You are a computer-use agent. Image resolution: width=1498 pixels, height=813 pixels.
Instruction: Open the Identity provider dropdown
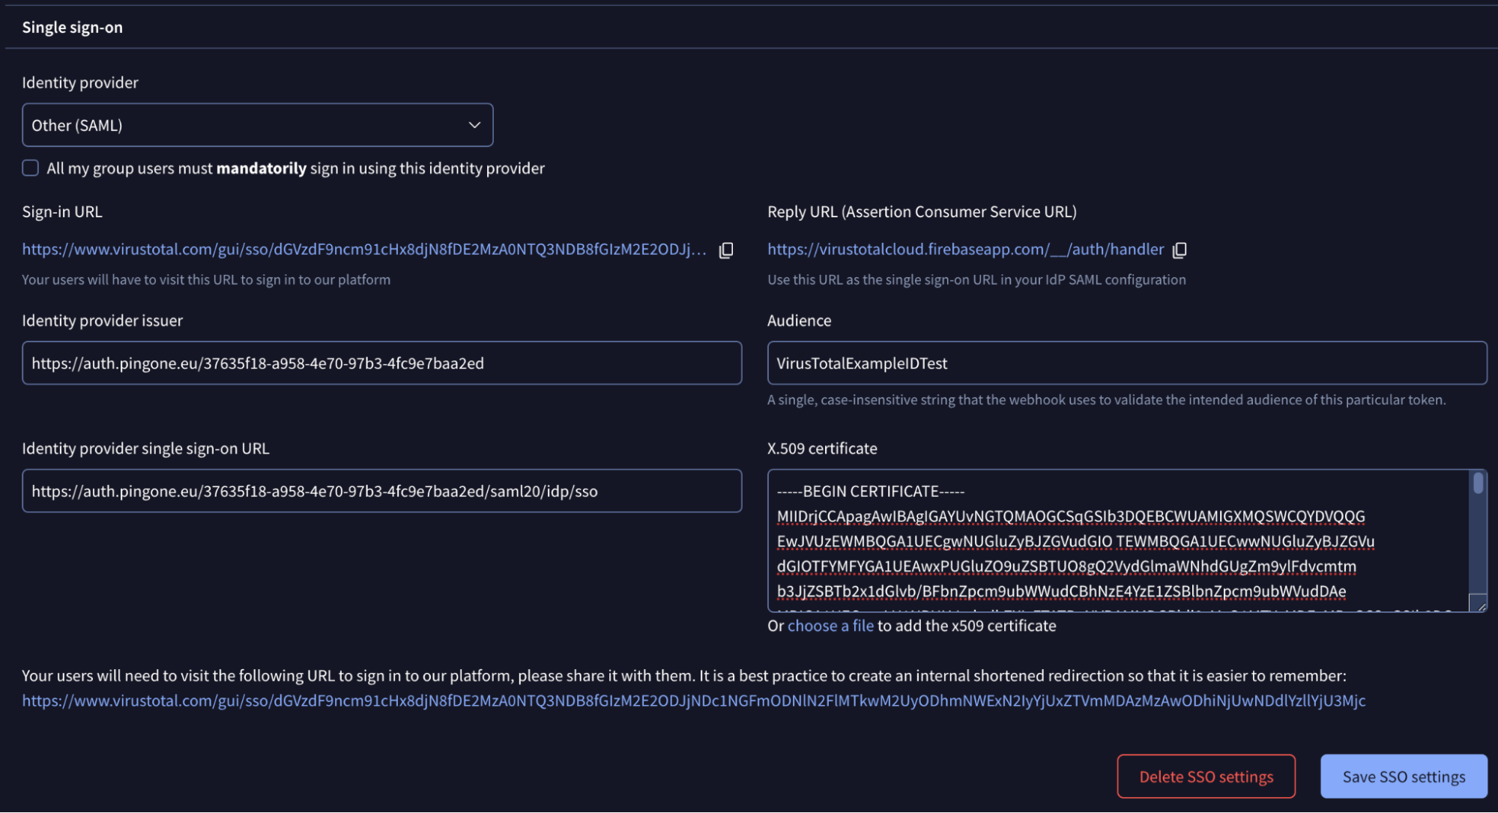[x=257, y=125]
